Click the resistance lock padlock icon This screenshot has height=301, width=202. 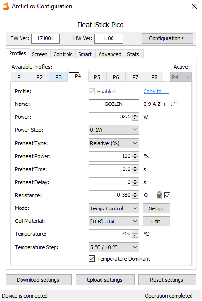(x=159, y=195)
